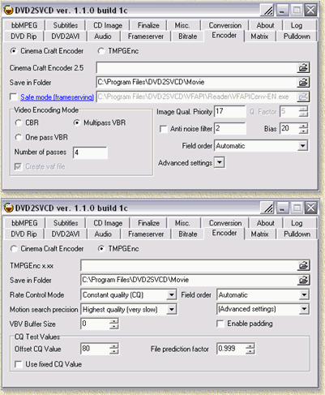
Task: Browse Save in Folder in top window
Action: coord(303,82)
